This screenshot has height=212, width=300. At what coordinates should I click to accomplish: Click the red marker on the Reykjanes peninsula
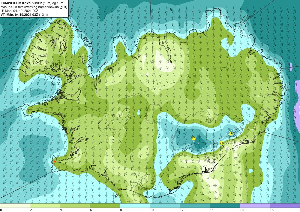pyautogui.click(x=55, y=161)
